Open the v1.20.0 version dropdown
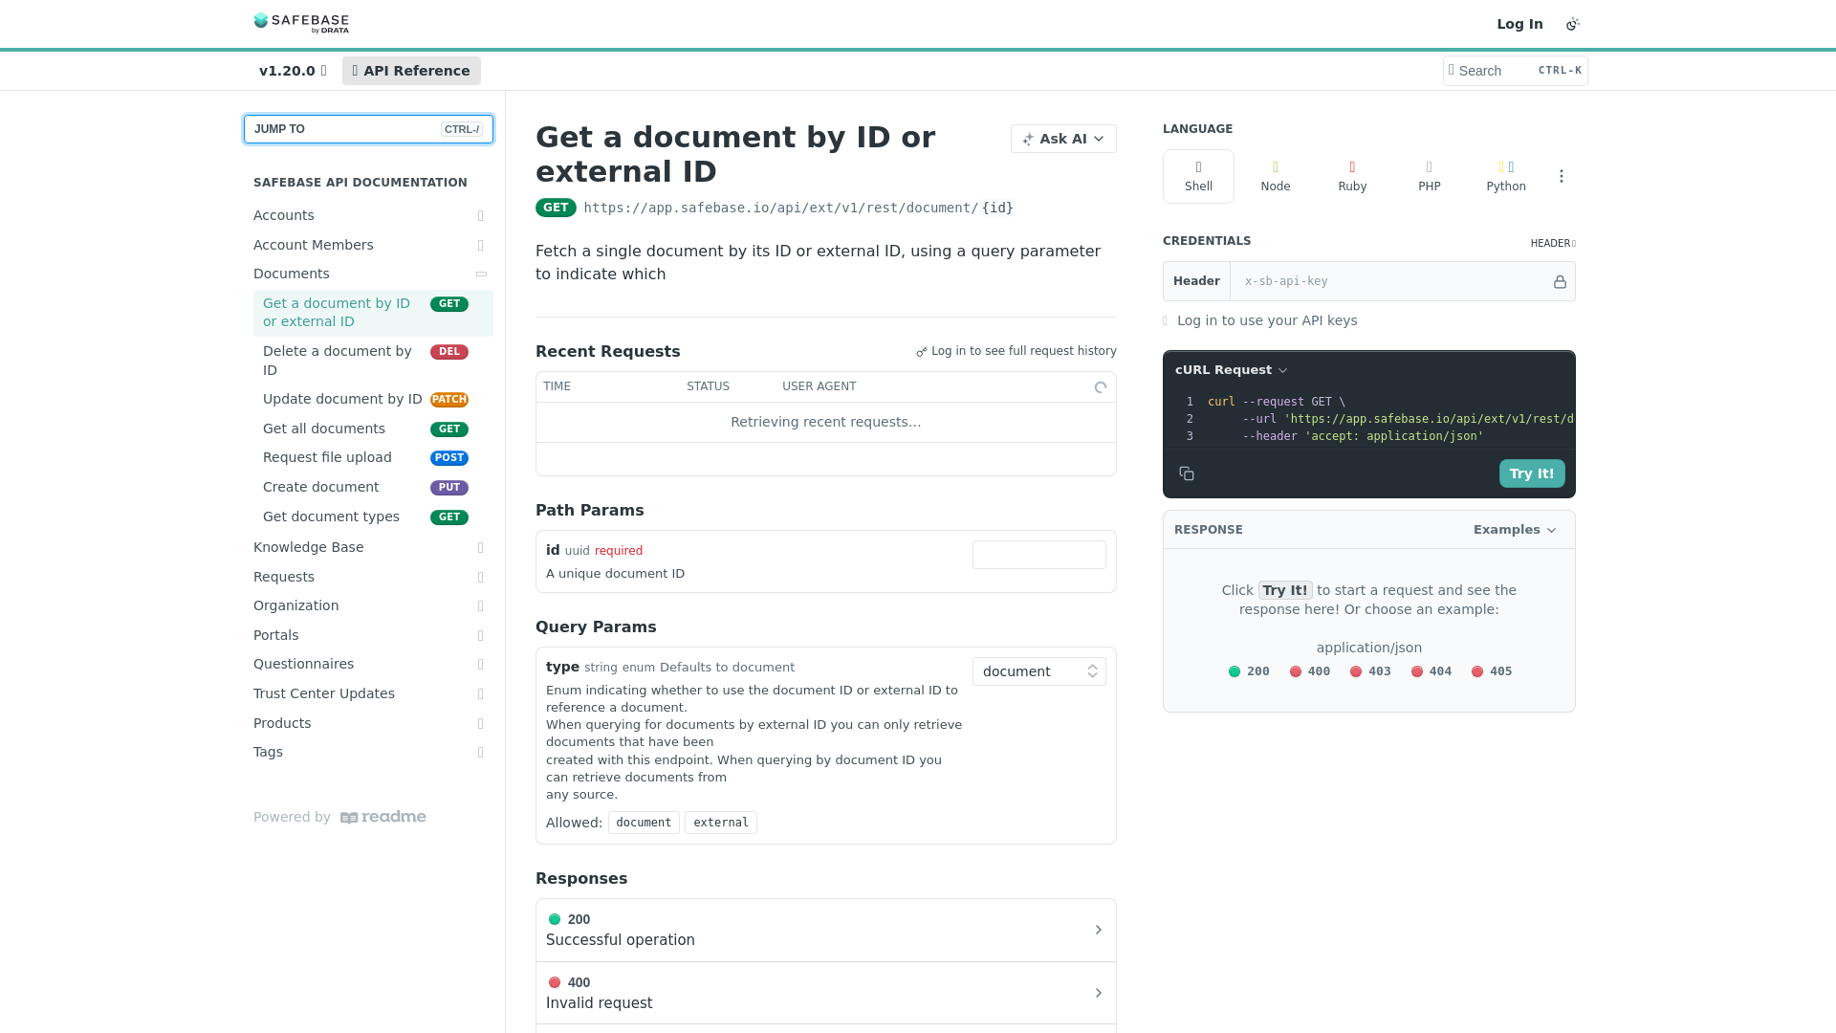This screenshot has height=1033, width=1836. (293, 71)
